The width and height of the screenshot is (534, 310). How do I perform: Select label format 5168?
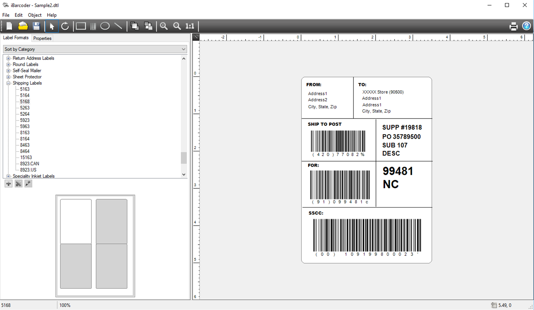[x=25, y=102]
